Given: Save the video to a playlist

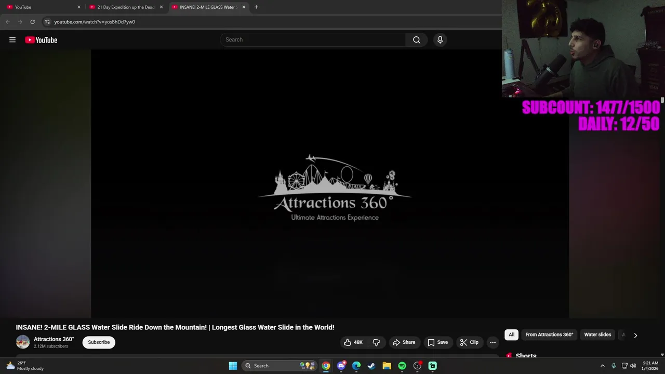Looking at the screenshot, I should (437, 342).
